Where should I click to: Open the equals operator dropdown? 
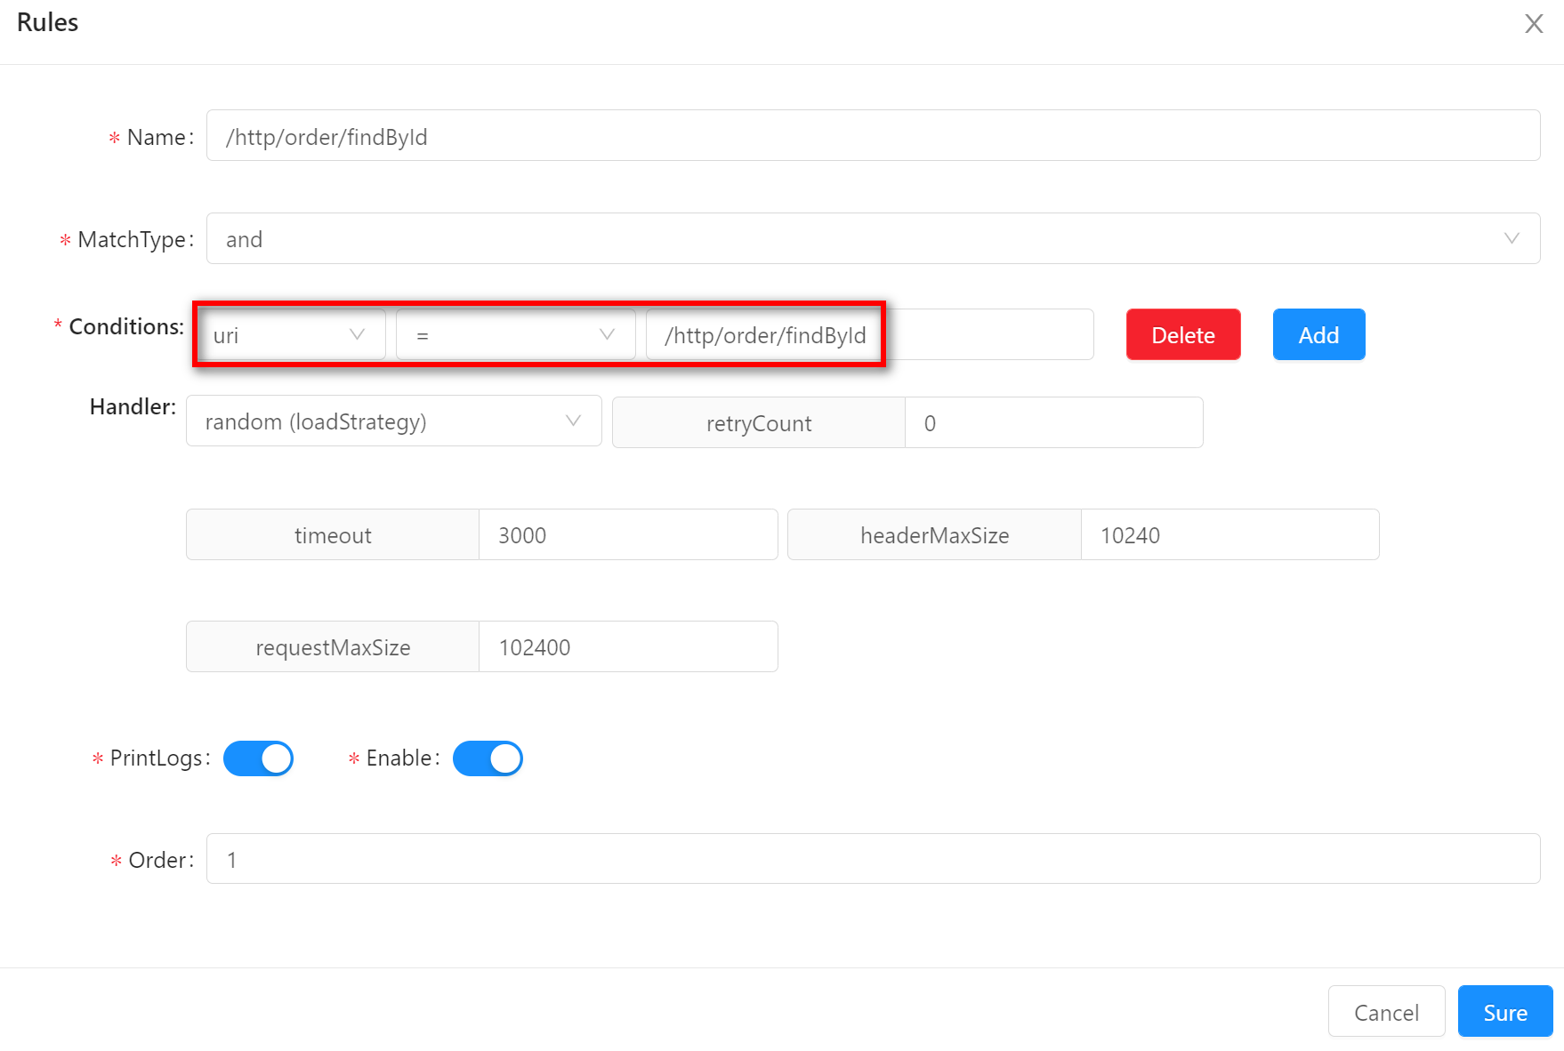pos(515,335)
